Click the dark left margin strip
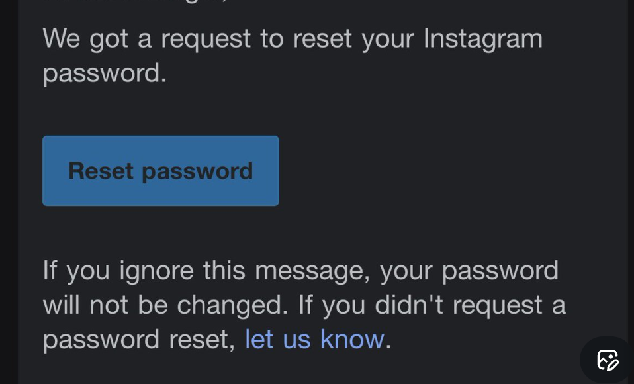Viewport: 634px width, 384px height. click(8, 192)
